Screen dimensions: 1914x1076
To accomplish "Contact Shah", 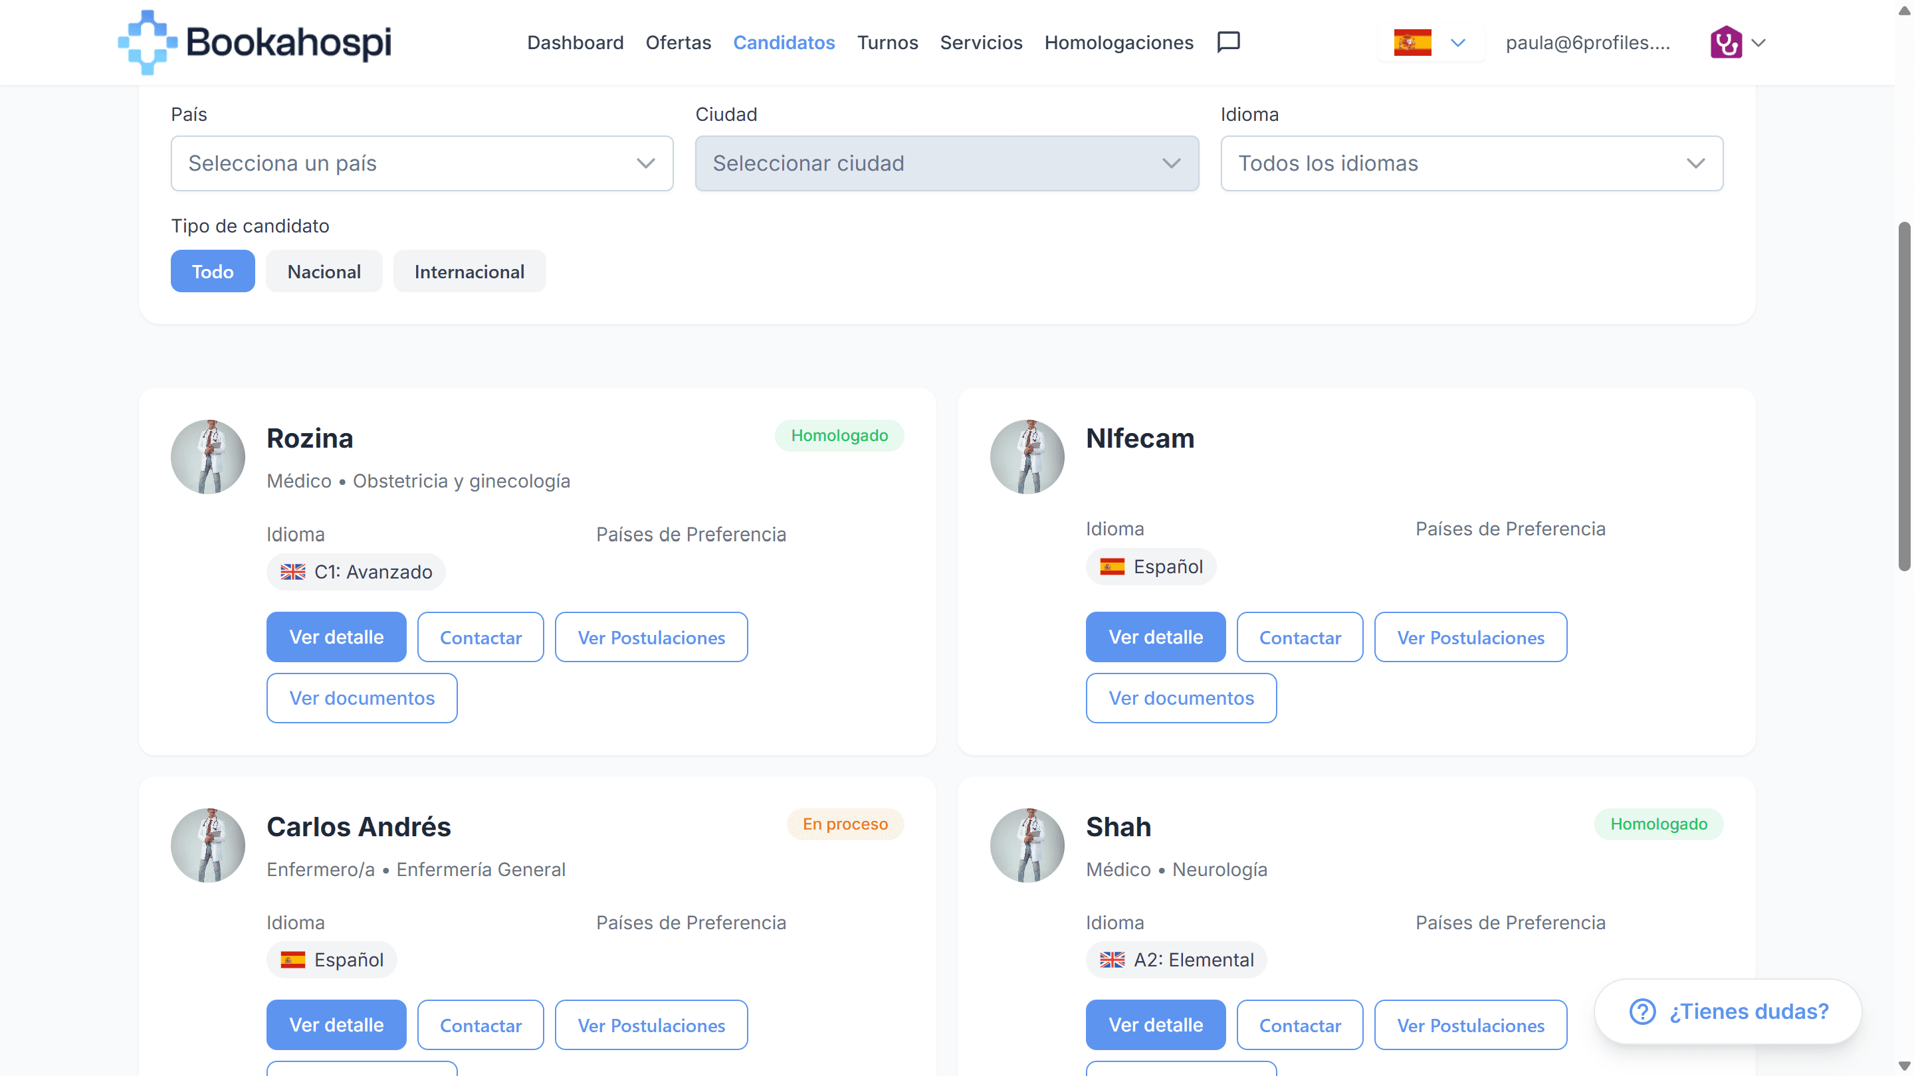I will click(1301, 1025).
